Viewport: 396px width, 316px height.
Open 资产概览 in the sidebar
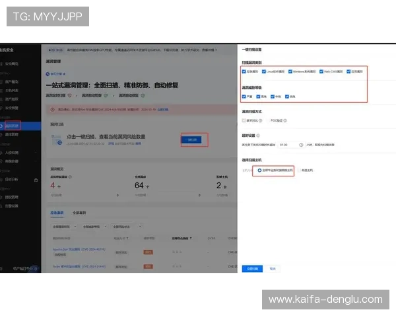click(x=12, y=82)
